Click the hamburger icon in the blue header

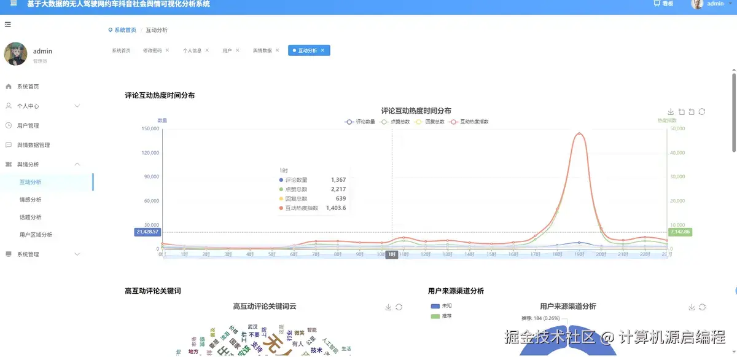tap(12, 4)
